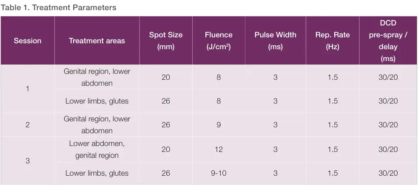The height and width of the screenshot is (185, 418).
Task: Click the Fluence (J/cm²) column header
Action: [219, 41]
